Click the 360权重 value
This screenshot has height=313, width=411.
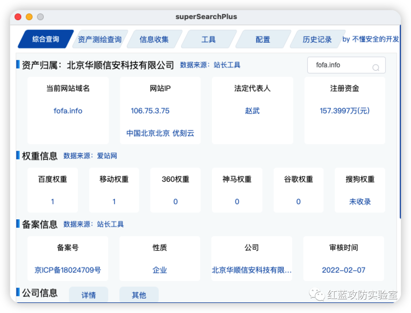[175, 201]
